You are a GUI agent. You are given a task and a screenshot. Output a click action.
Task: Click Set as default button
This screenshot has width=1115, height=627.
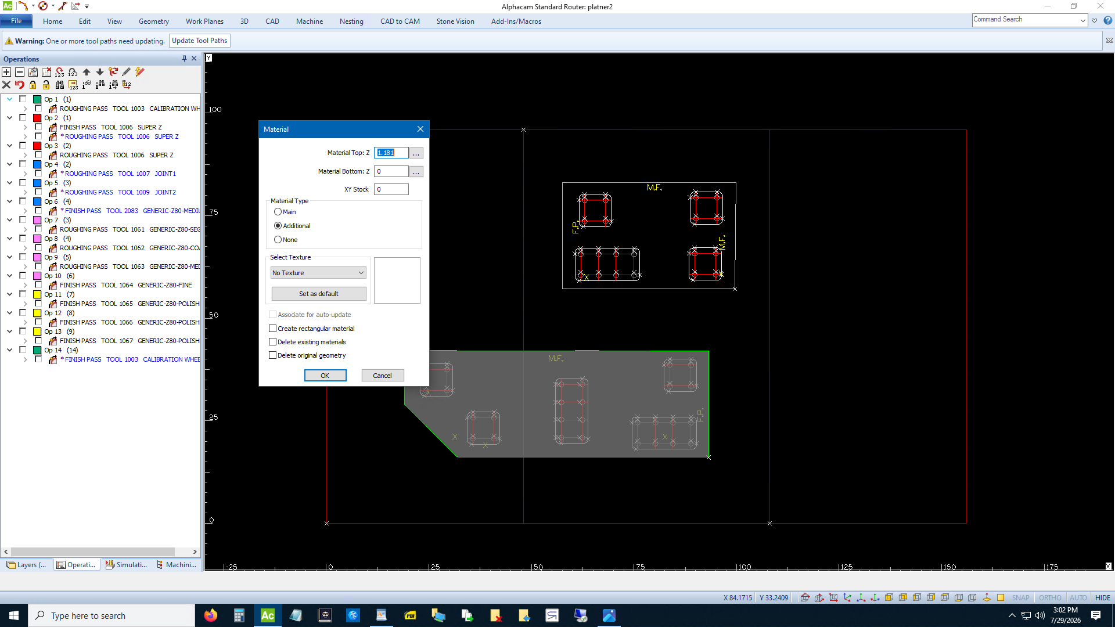[x=319, y=294]
